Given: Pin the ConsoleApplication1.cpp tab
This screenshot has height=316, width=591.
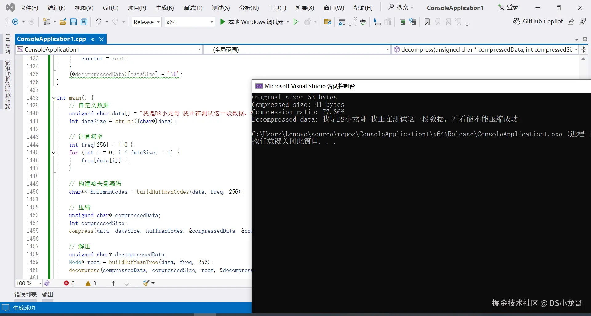Looking at the screenshot, I should 93,39.
